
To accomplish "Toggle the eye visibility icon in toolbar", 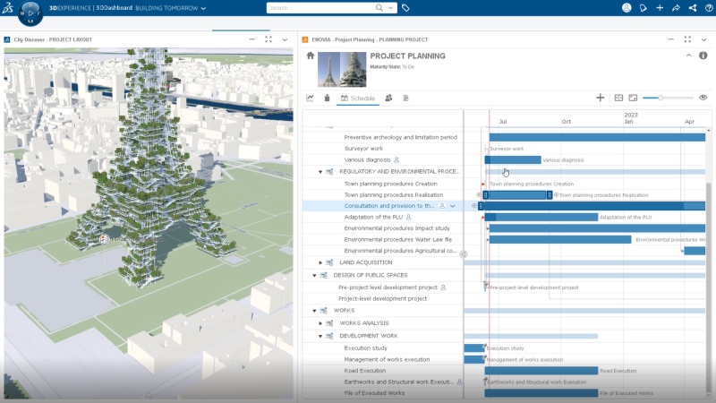I will [x=703, y=98].
